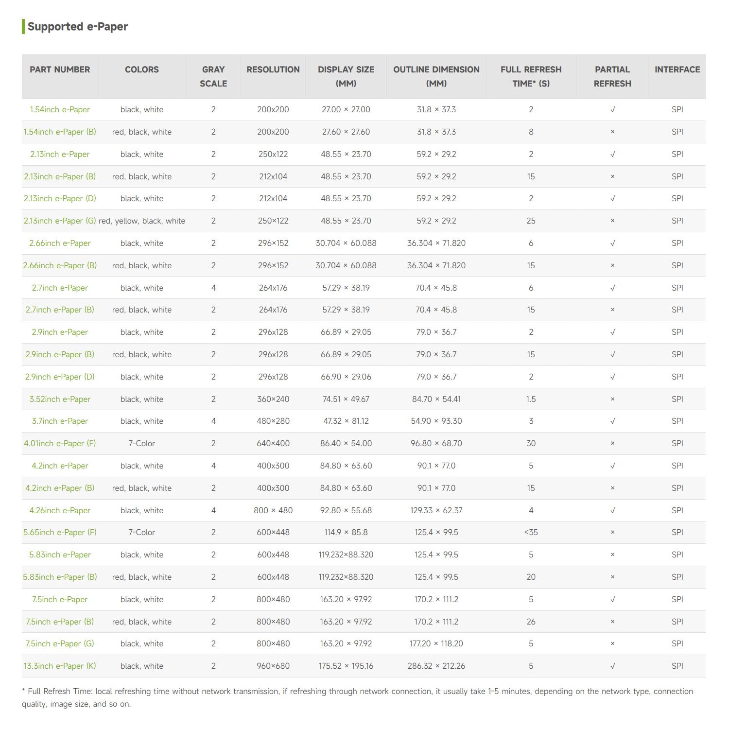Open the 3.7inch e-Paper link
This screenshot has width=729, height=729.
pyautogui.click(x=60, y=421)
